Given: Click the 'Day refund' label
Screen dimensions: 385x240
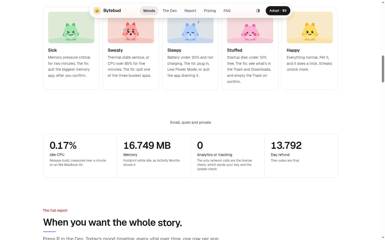Looking at the screenshot, I should (280, 155).
